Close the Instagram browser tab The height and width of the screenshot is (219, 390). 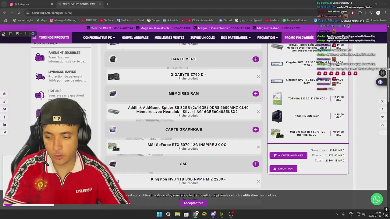[52, 4]
